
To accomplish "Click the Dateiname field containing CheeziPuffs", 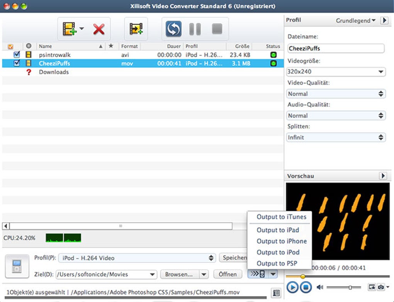I will 336,49.
